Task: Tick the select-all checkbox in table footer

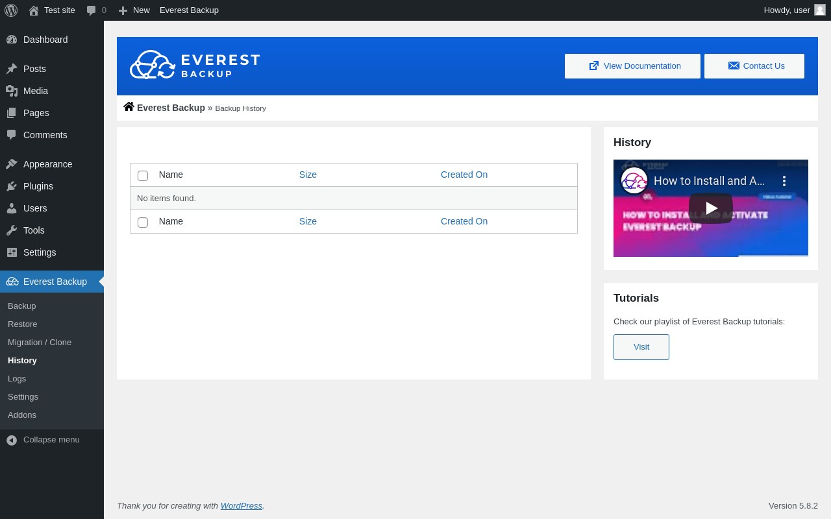Action: coord(143,223)
